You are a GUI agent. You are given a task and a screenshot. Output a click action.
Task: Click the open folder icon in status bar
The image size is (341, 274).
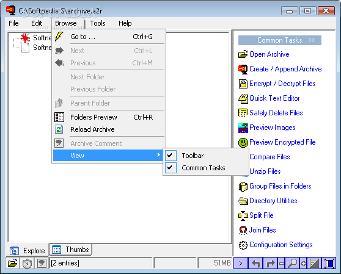click(x=12, y=263)
